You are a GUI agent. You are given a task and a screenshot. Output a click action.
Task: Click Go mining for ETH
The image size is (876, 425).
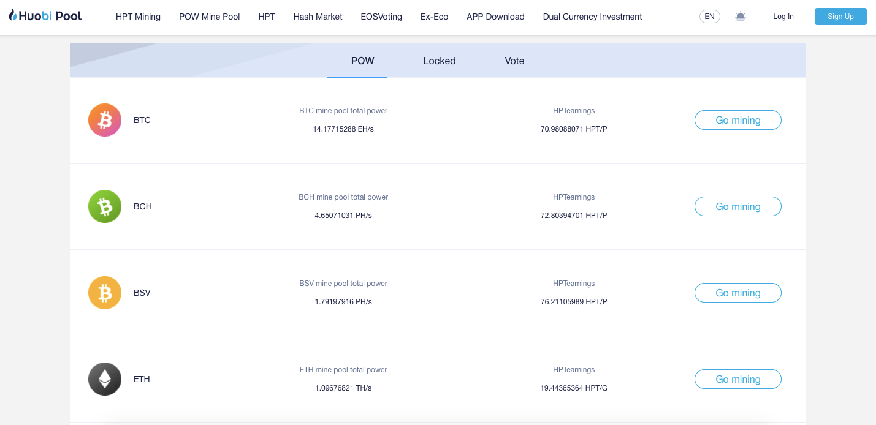tap(738, 379)
